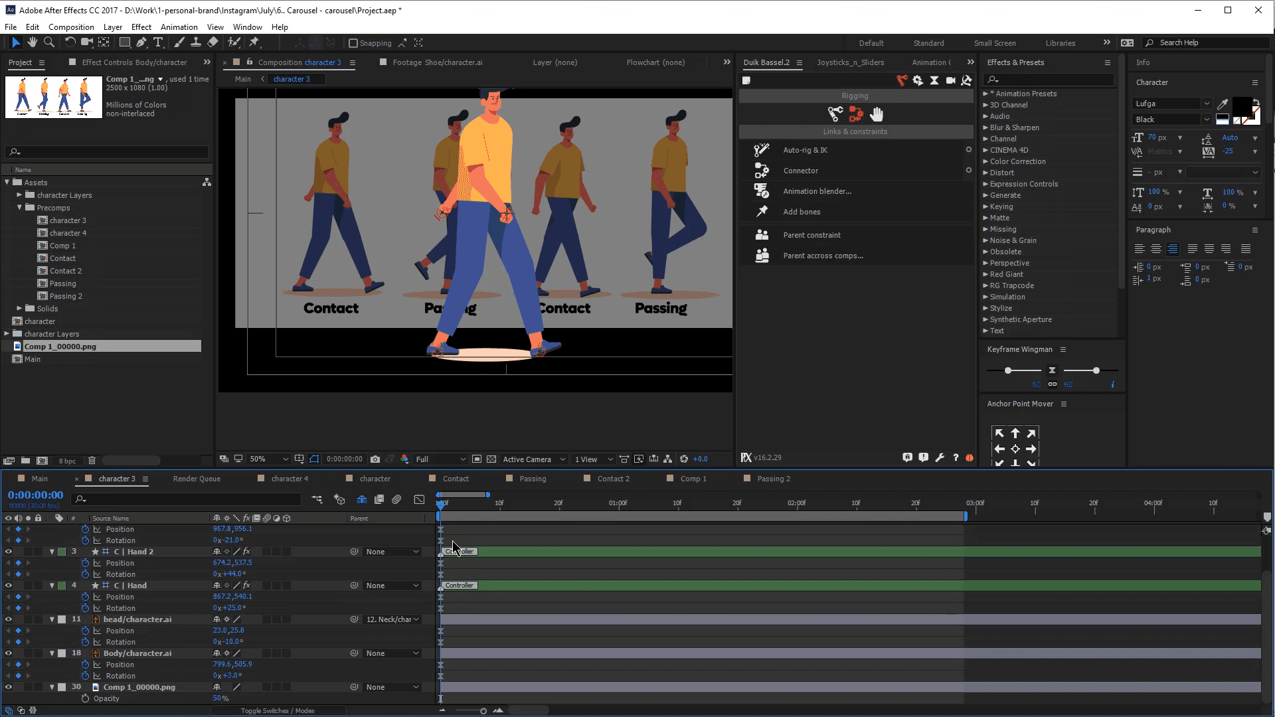Viewport: 1275px width, 717px height.
Task: Select the Rotation tool
Action: point(70,42)
